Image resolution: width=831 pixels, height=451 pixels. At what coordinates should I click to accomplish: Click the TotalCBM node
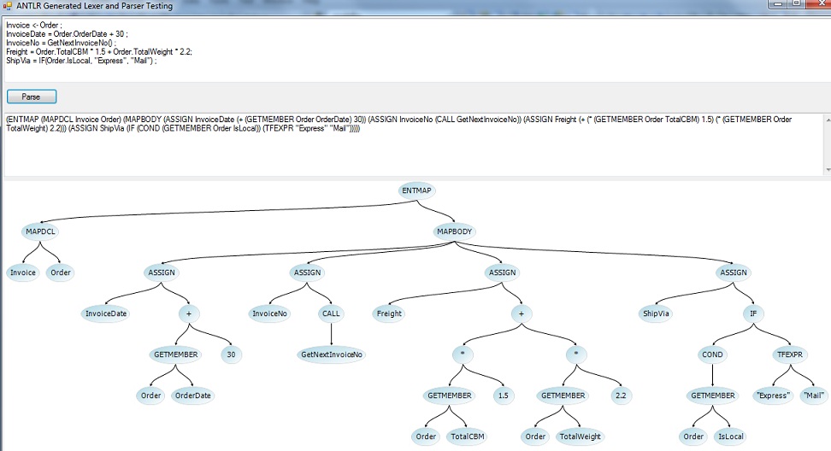[x=468, y=436]
